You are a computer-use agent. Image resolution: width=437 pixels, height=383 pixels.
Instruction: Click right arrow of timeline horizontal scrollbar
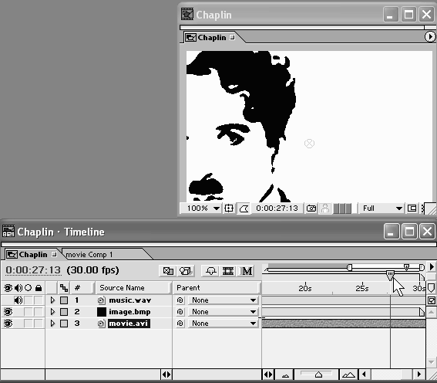pyautogui.click(x=419, y=375)
